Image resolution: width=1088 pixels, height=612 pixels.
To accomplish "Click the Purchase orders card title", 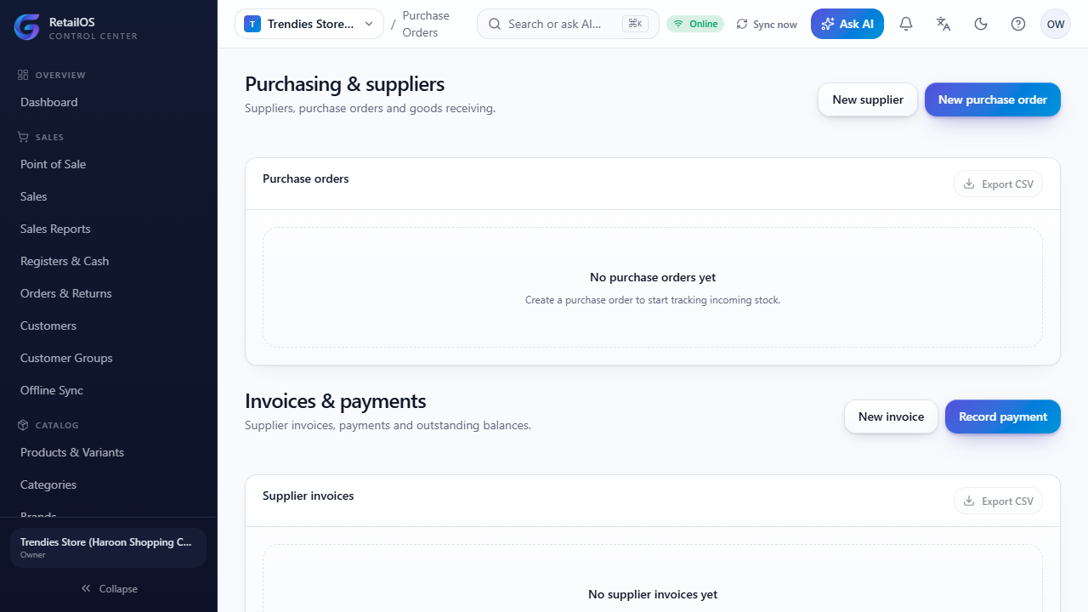I will tap(306, 178).
